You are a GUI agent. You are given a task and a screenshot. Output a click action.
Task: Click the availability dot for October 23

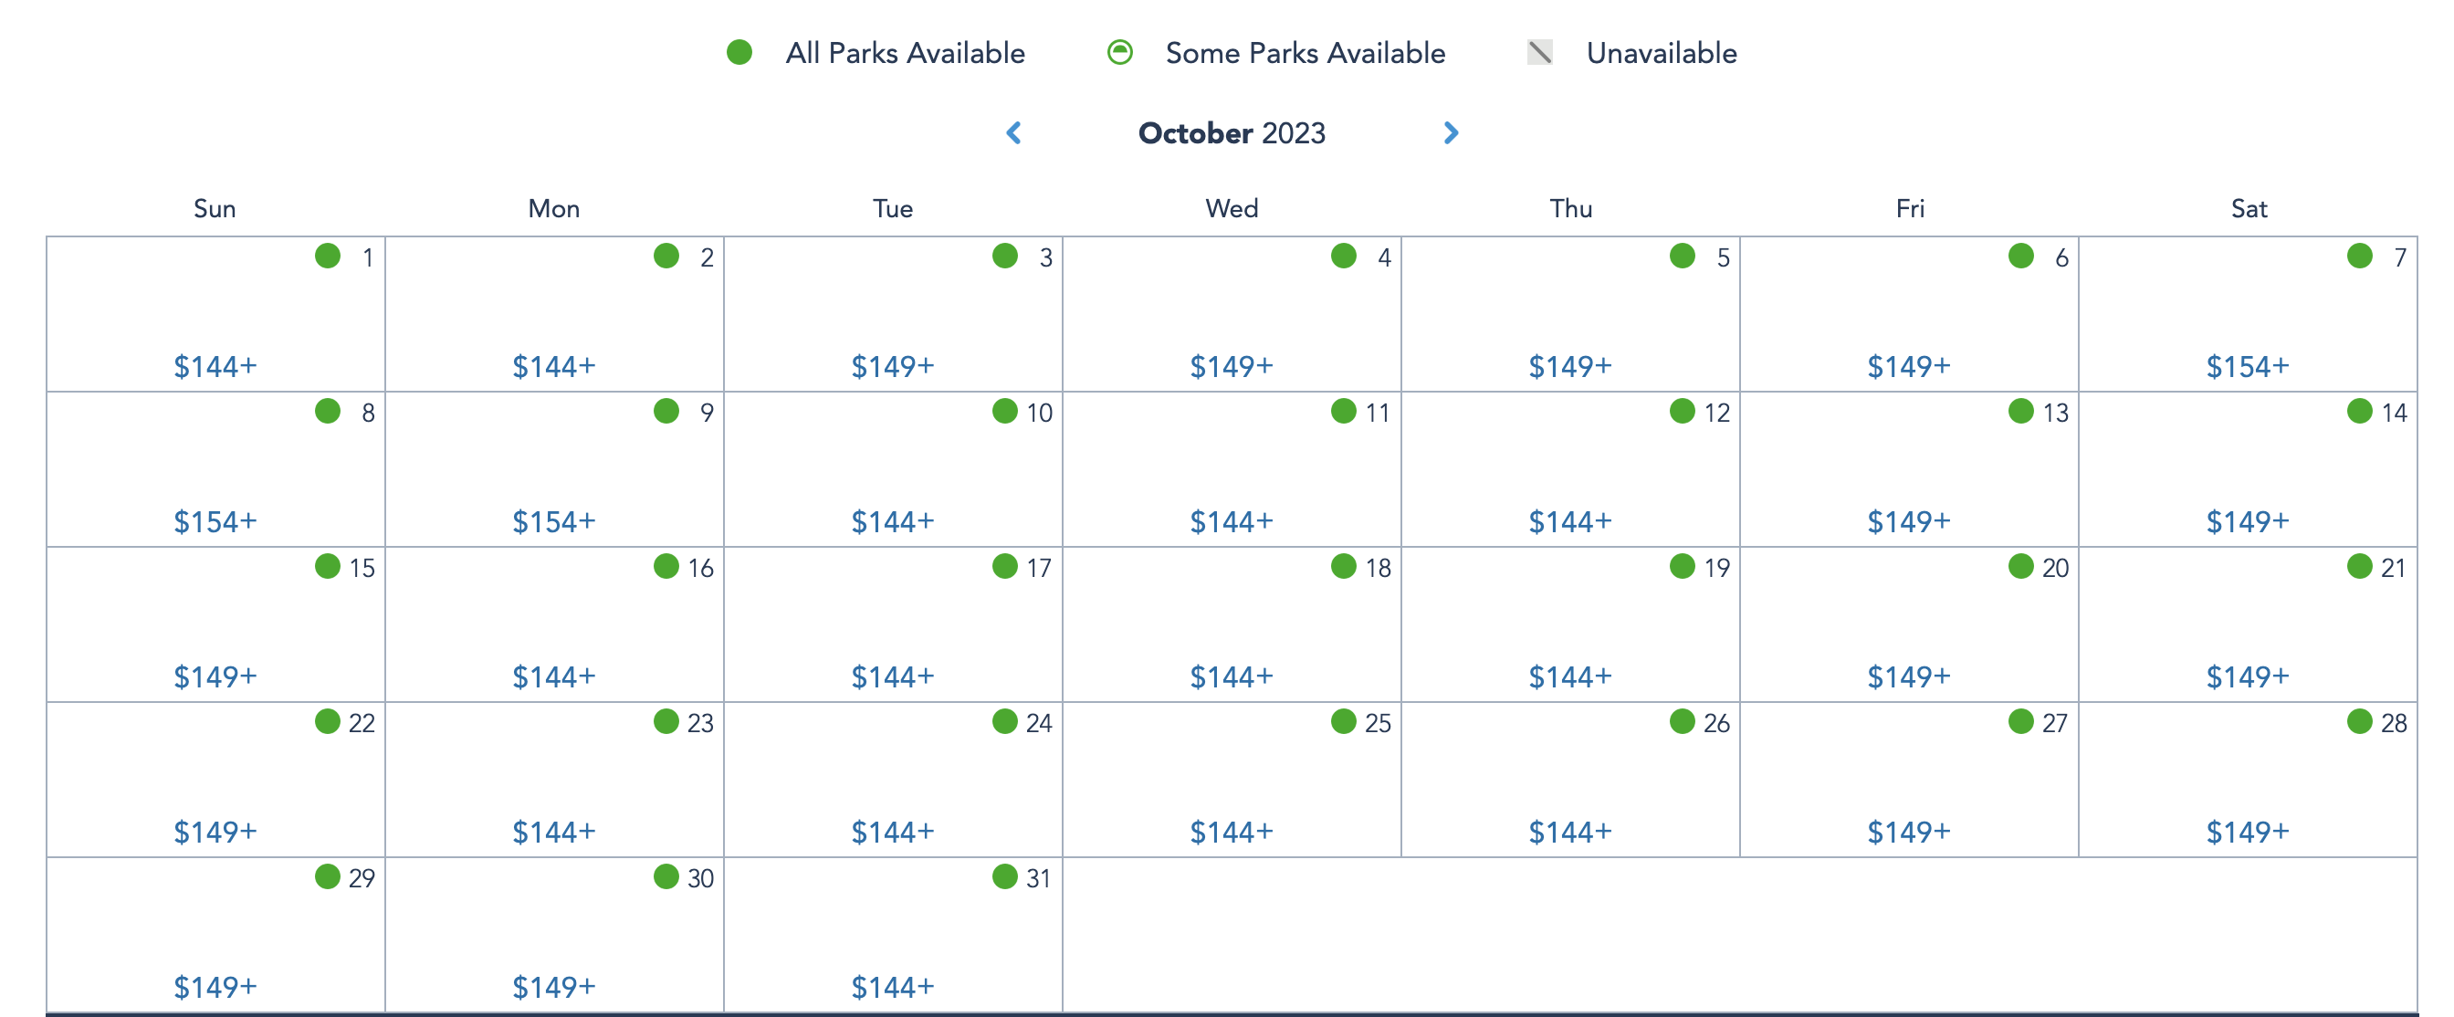(666, 722)
